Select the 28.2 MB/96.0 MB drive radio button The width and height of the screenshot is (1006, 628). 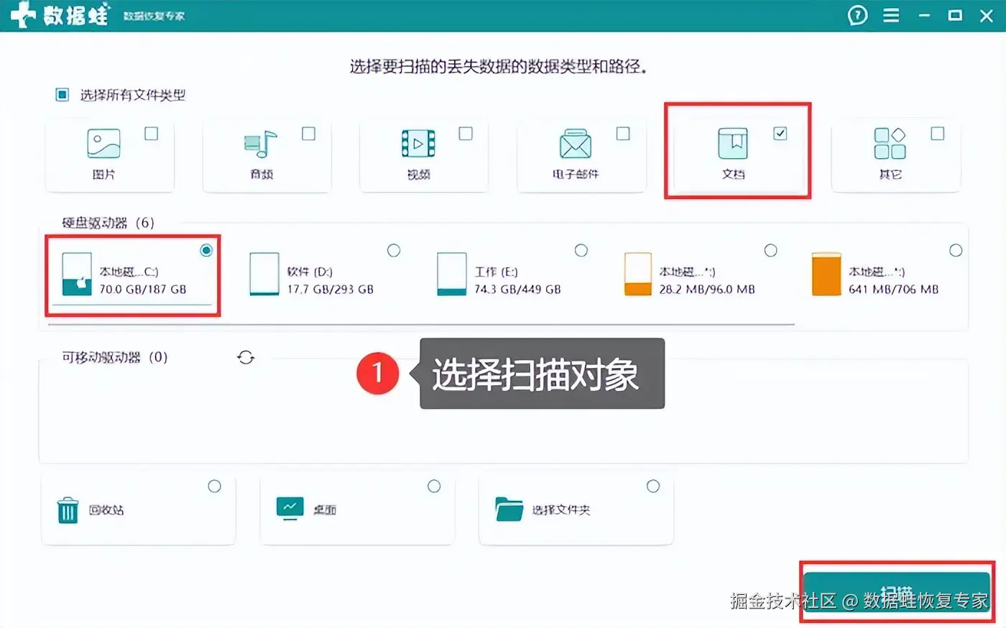(771, 250)
